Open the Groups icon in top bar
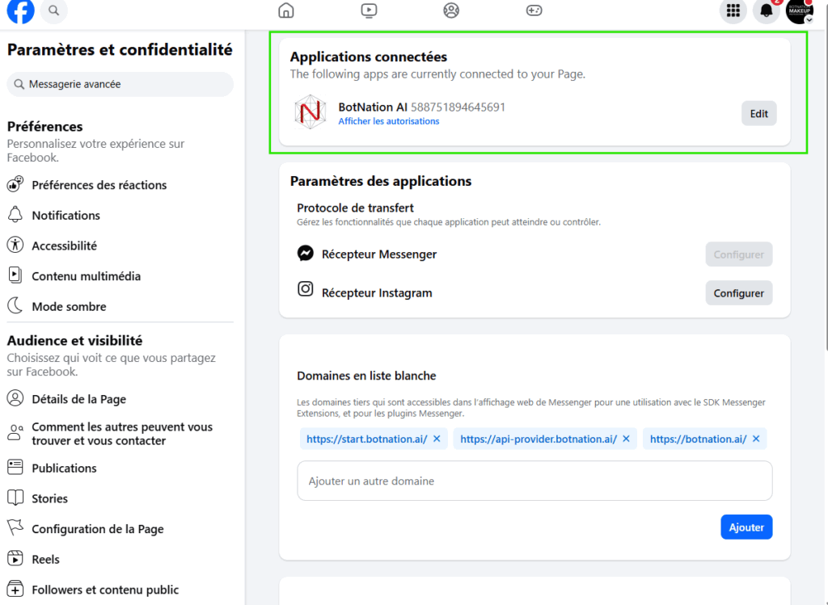The width and height of the screenshot is (828, 605). (451, 11)
